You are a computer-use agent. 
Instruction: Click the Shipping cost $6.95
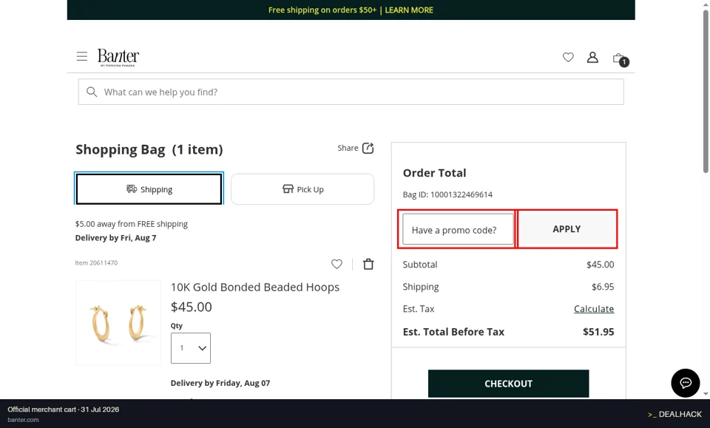(603, 287)
